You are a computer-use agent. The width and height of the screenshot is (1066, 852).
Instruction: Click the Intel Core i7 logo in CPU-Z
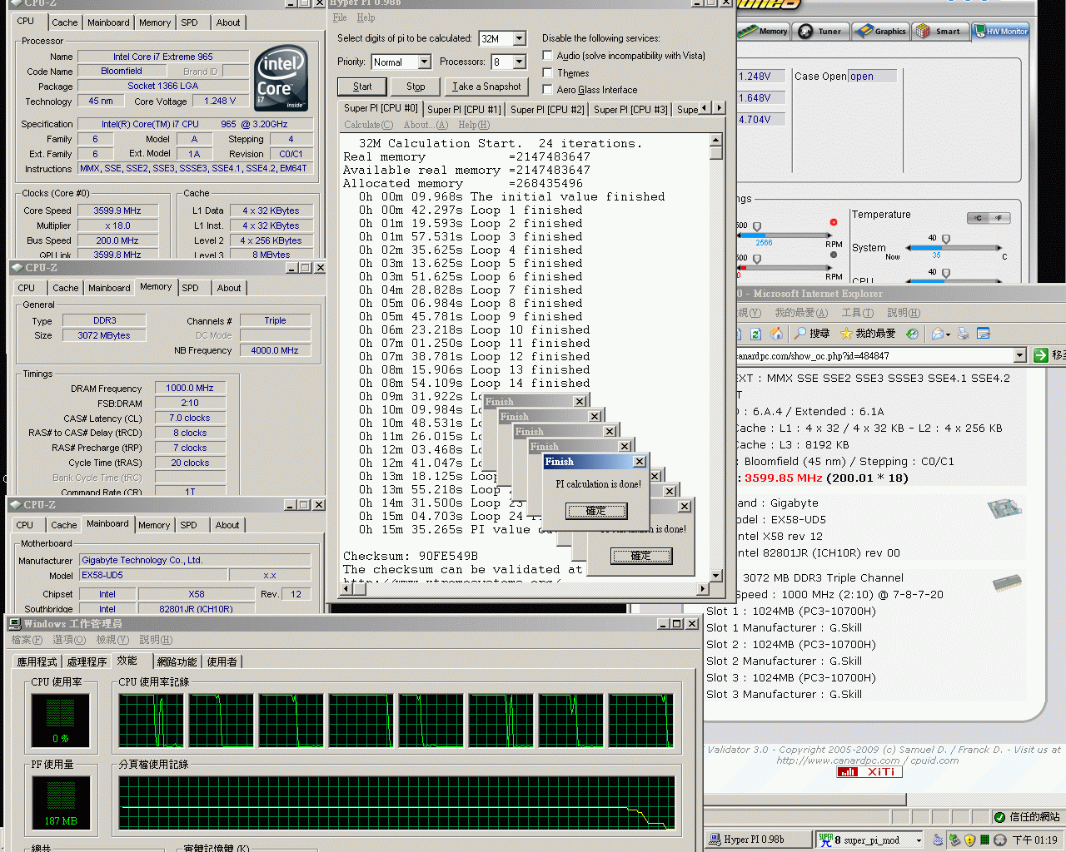281,78
